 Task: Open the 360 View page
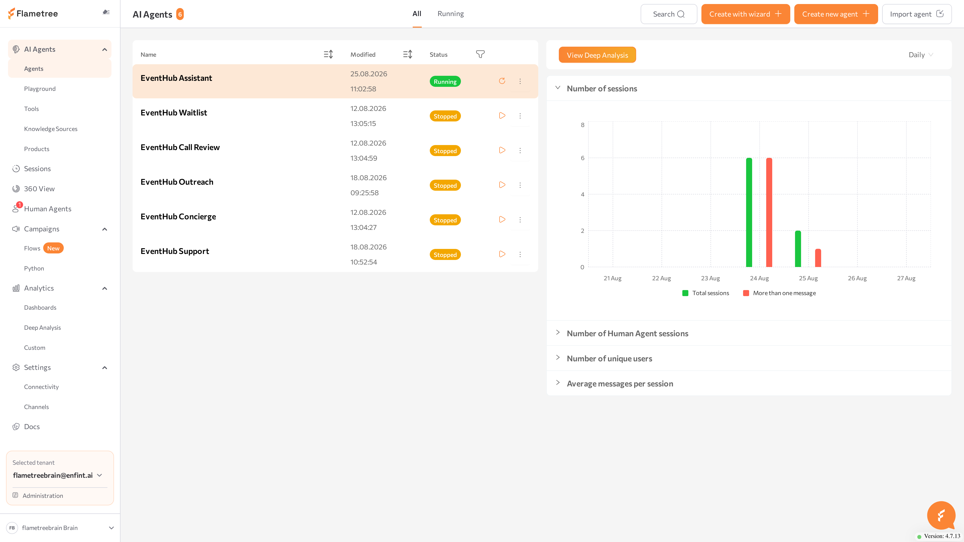39,189
